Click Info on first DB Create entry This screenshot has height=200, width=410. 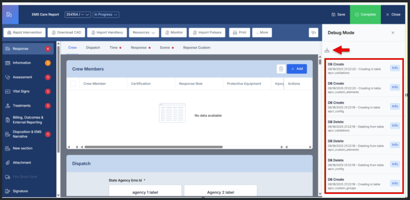point(395,68)
